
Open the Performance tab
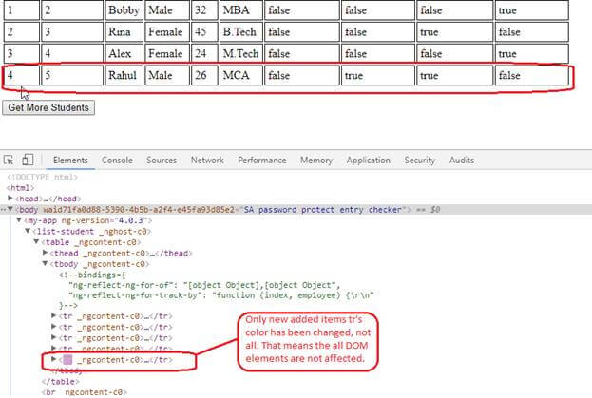(262, 161)
